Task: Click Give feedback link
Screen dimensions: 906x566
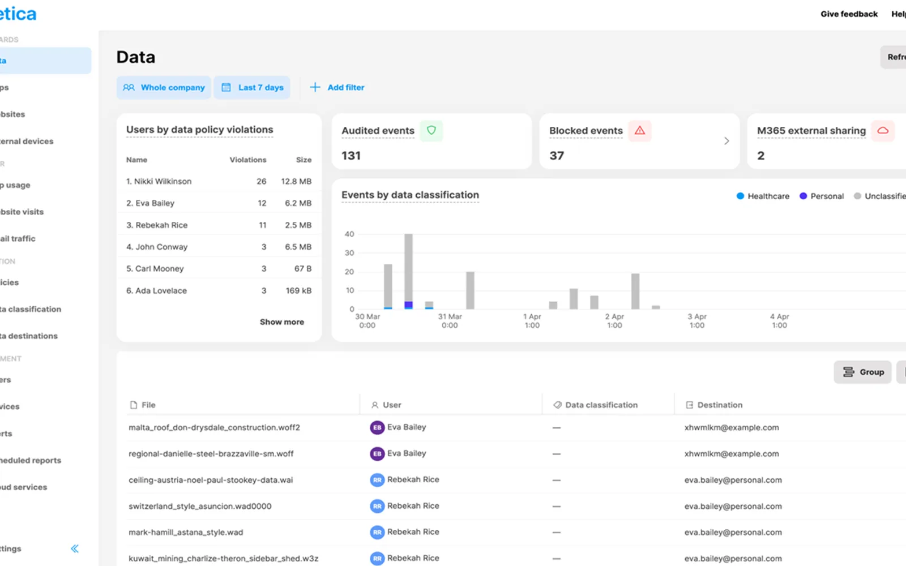Action: (849, 14)
